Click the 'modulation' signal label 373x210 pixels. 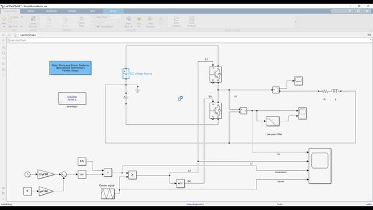(281, 172)
